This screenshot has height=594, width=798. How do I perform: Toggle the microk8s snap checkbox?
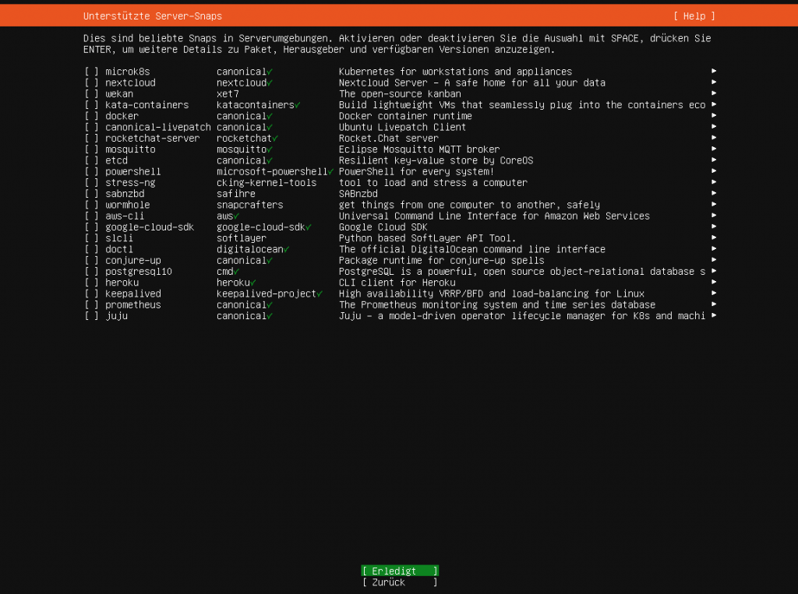pyautogui.click(x=92, y=72)
